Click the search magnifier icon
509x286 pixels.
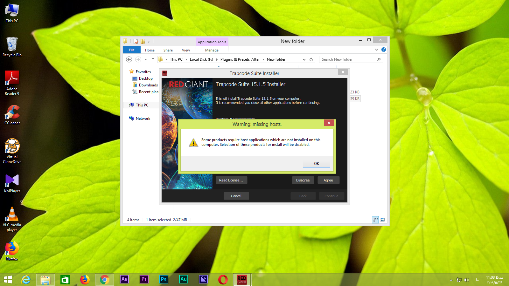(379, 59)
